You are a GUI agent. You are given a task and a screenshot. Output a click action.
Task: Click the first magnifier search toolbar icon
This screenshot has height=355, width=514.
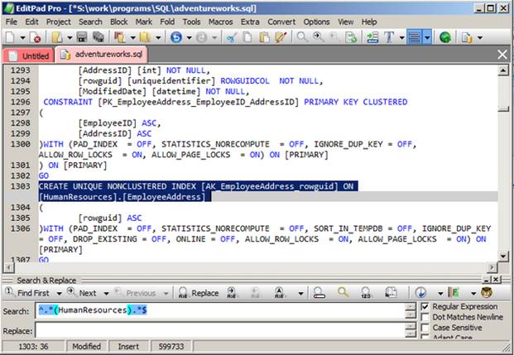301,37
